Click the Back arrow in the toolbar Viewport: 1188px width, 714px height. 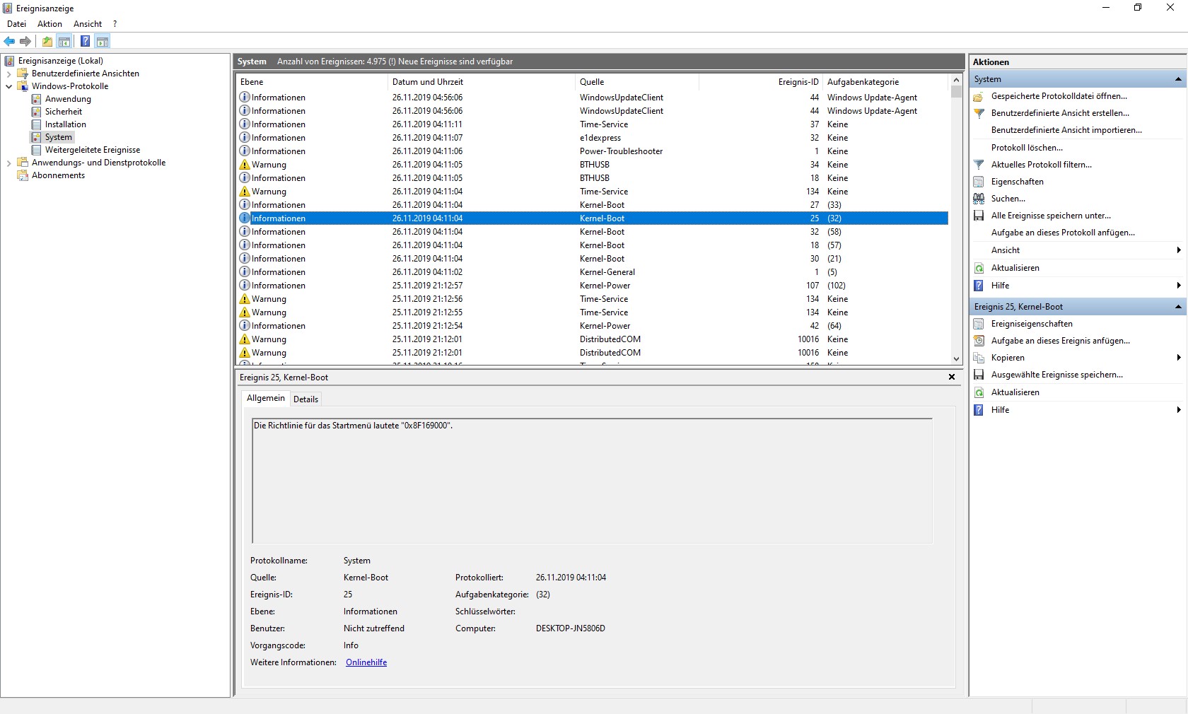(9, 41)
